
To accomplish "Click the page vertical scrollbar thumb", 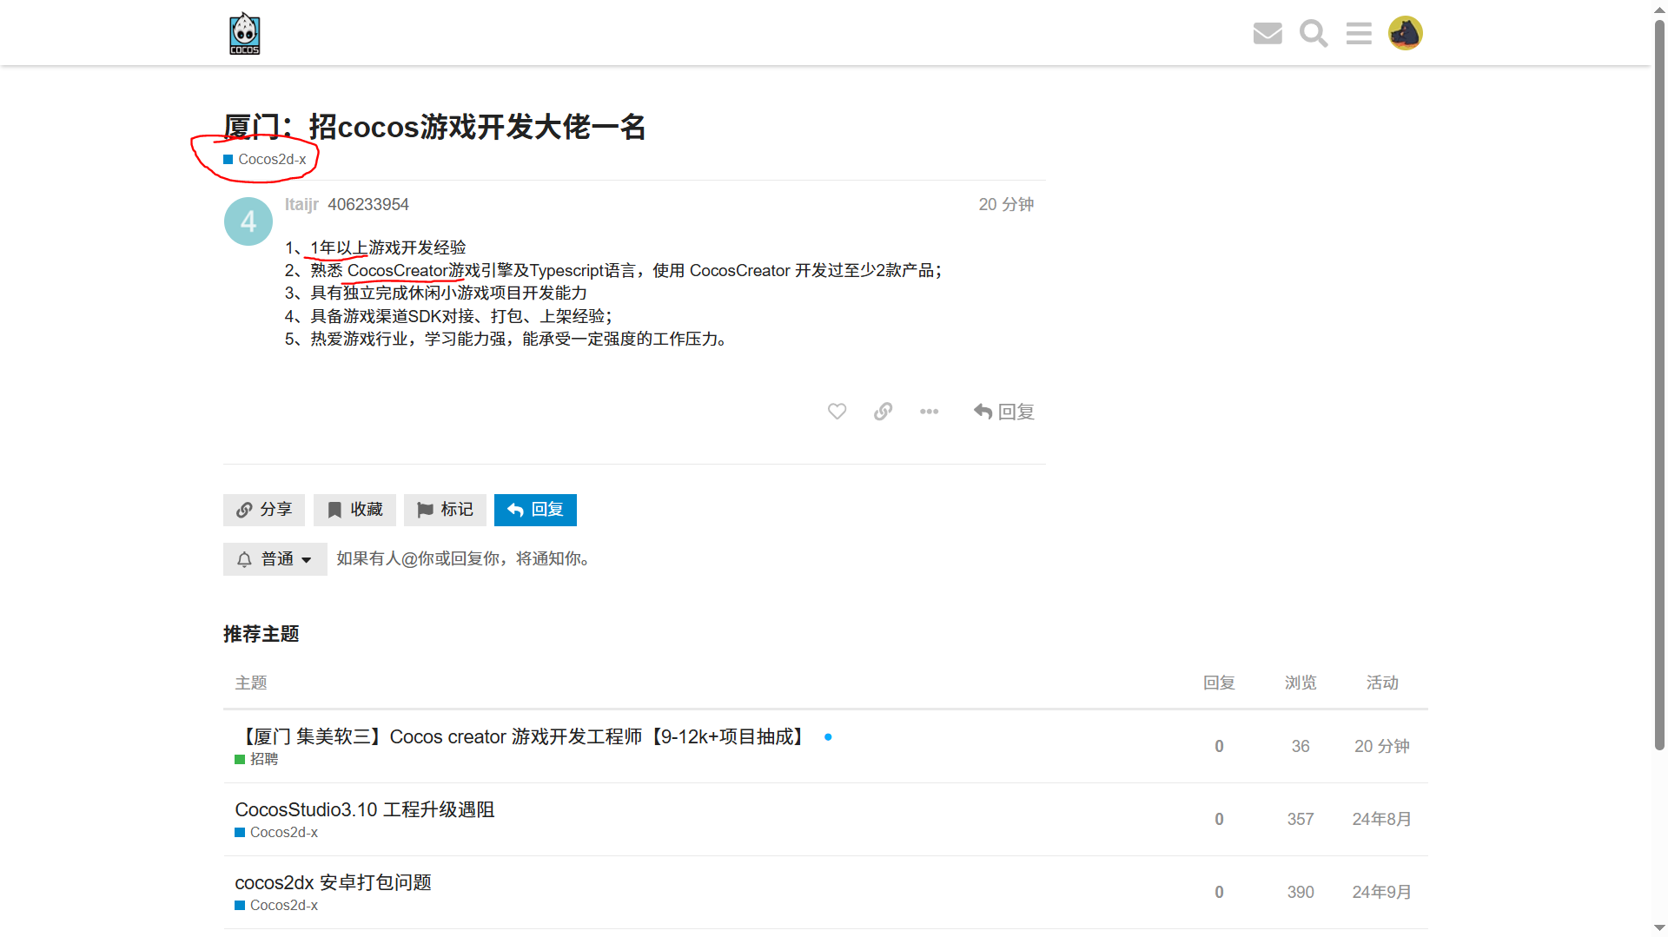I will 1659,385.
